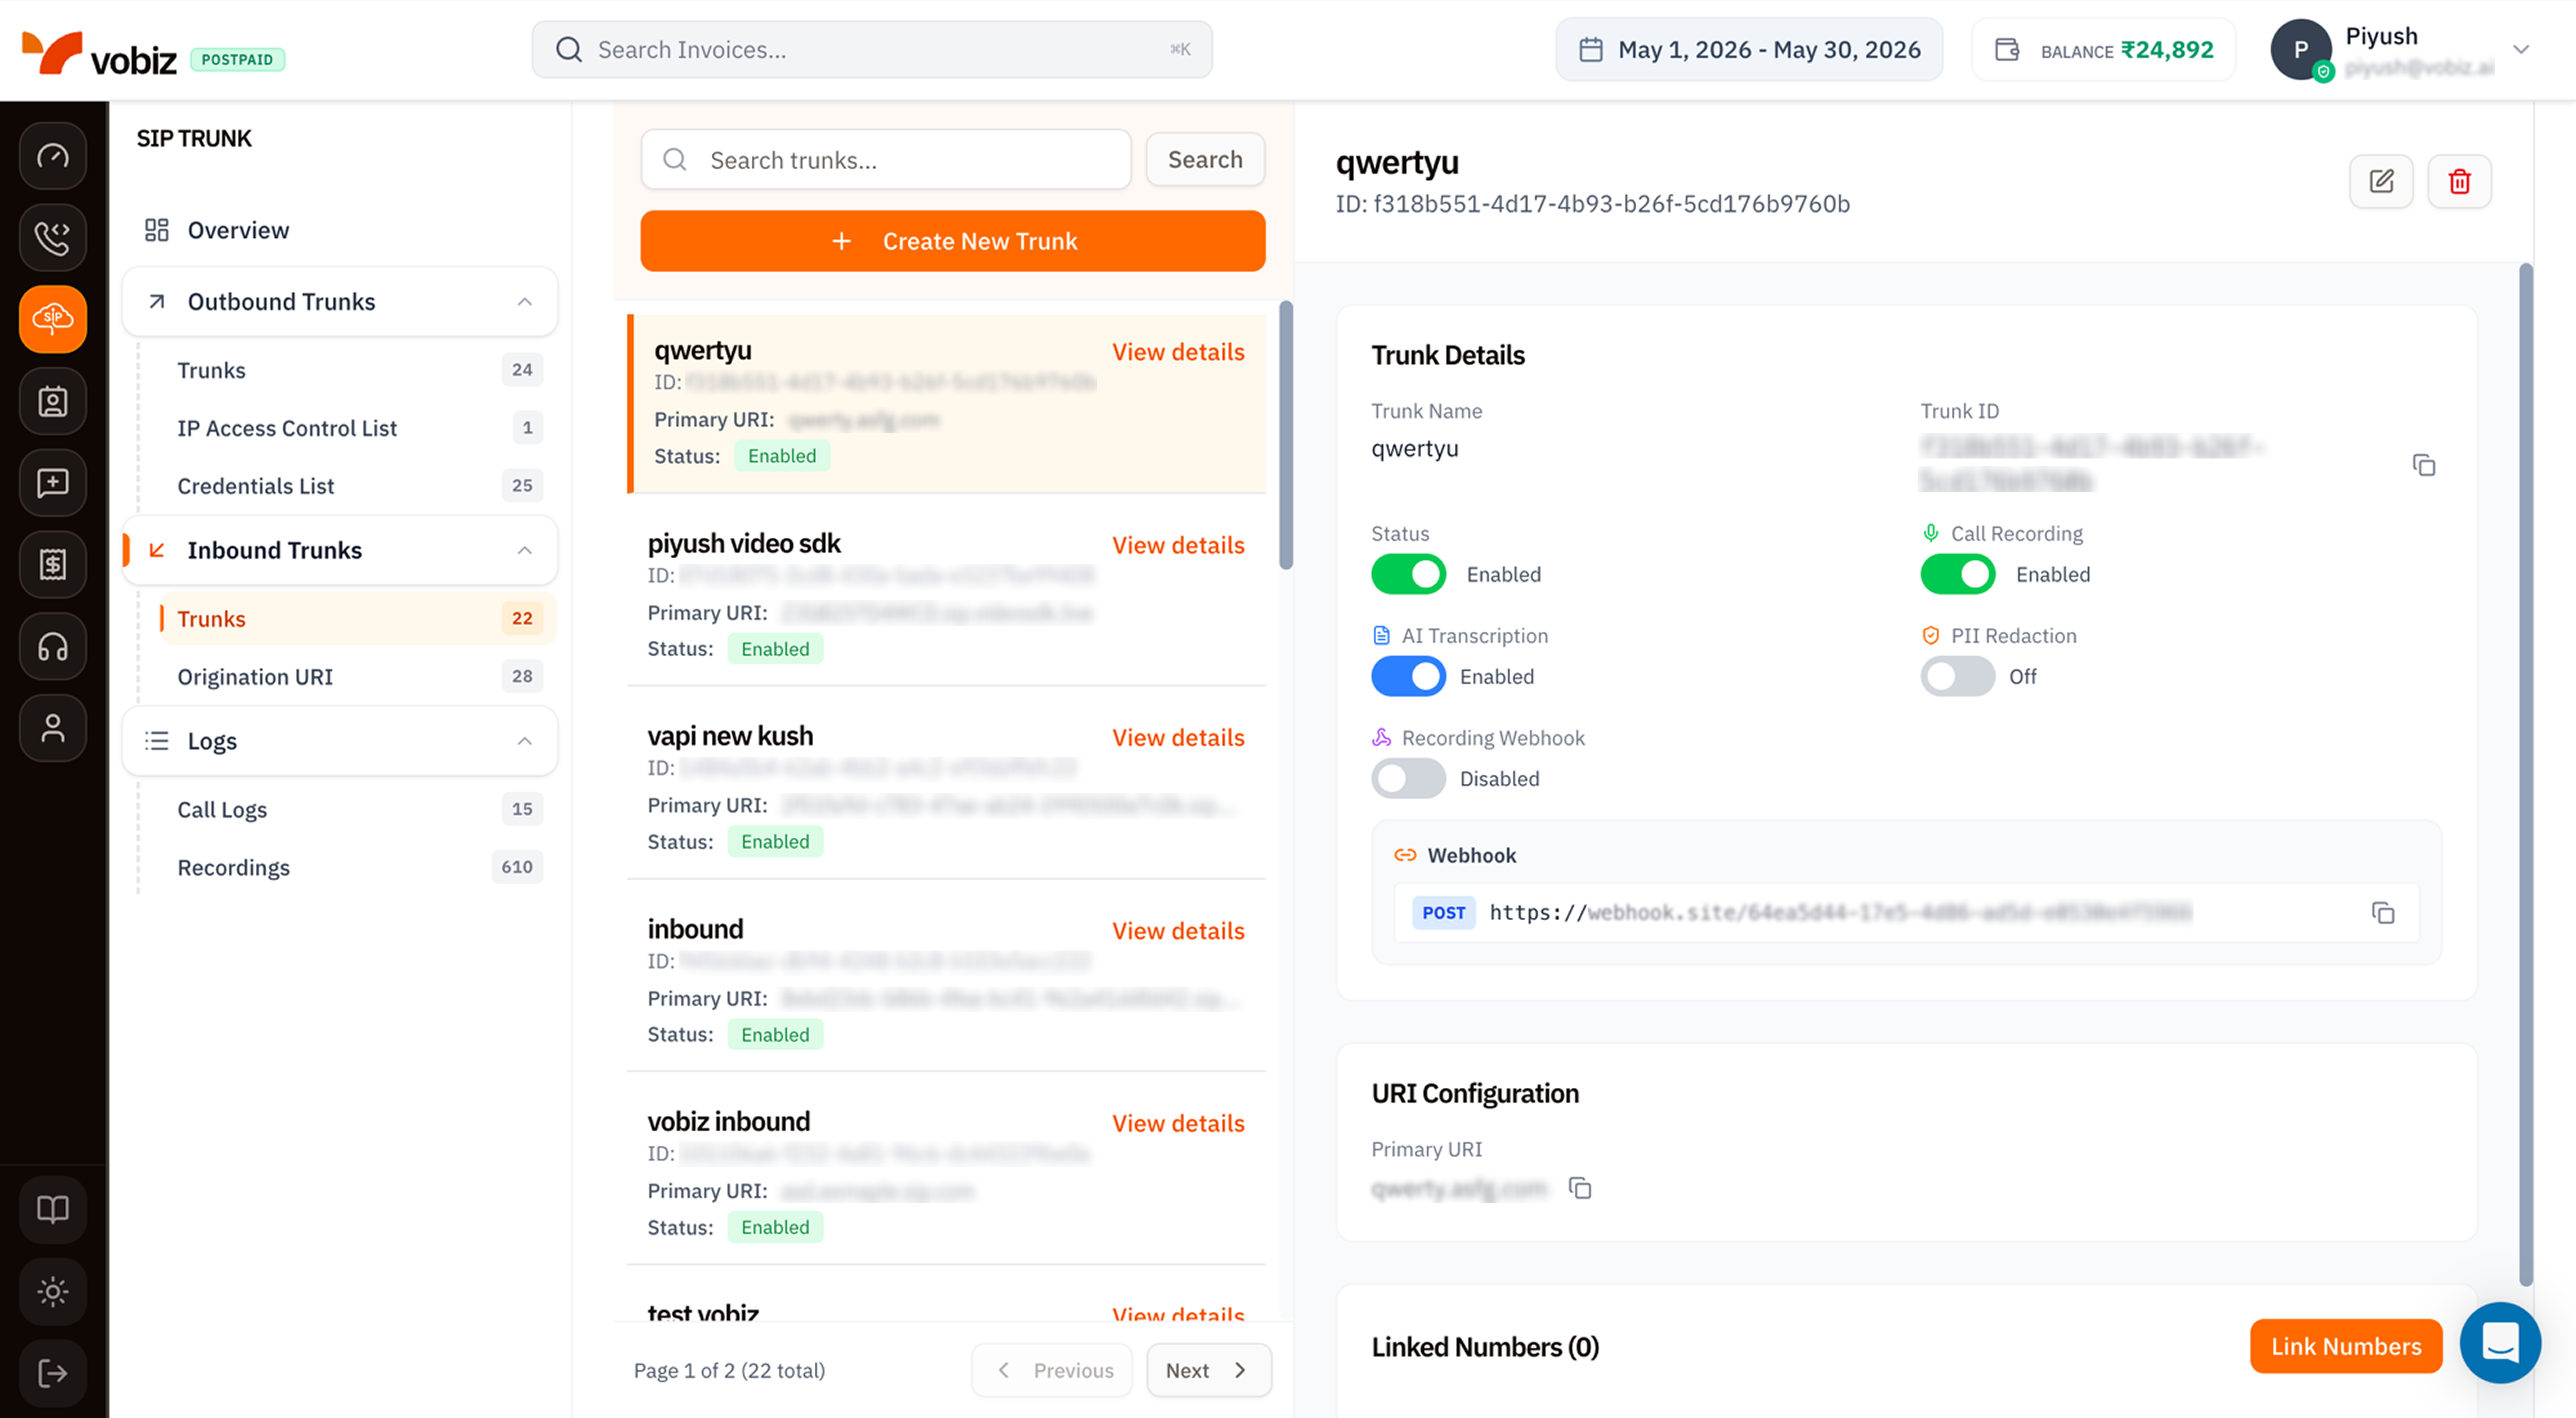
Task: Open the documentation book icon
Action: click(53, 1210)
